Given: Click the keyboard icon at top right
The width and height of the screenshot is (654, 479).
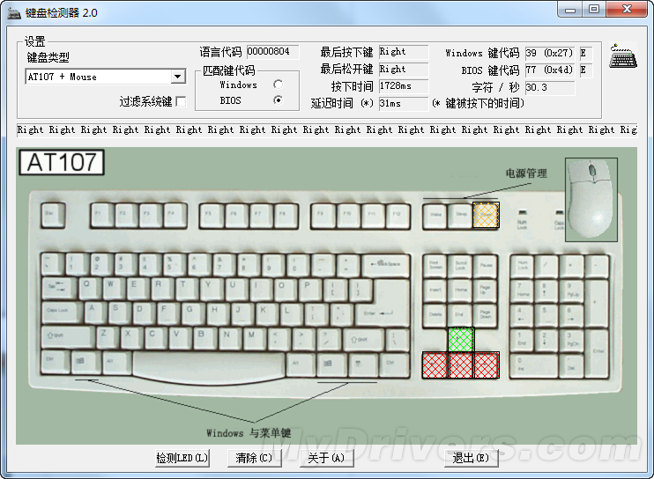Looking at the screenshot, I should pyautogui.click(x=623, y=55).
